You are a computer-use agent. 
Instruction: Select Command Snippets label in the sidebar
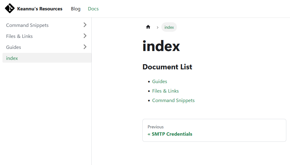pyautogui.click(x=27, y=25)
